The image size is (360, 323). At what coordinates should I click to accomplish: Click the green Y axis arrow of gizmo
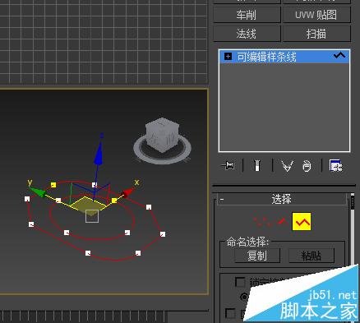(38, 191)
